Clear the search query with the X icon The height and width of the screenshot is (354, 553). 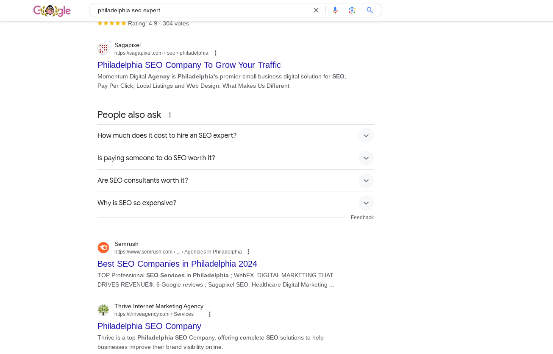(316, 10)
